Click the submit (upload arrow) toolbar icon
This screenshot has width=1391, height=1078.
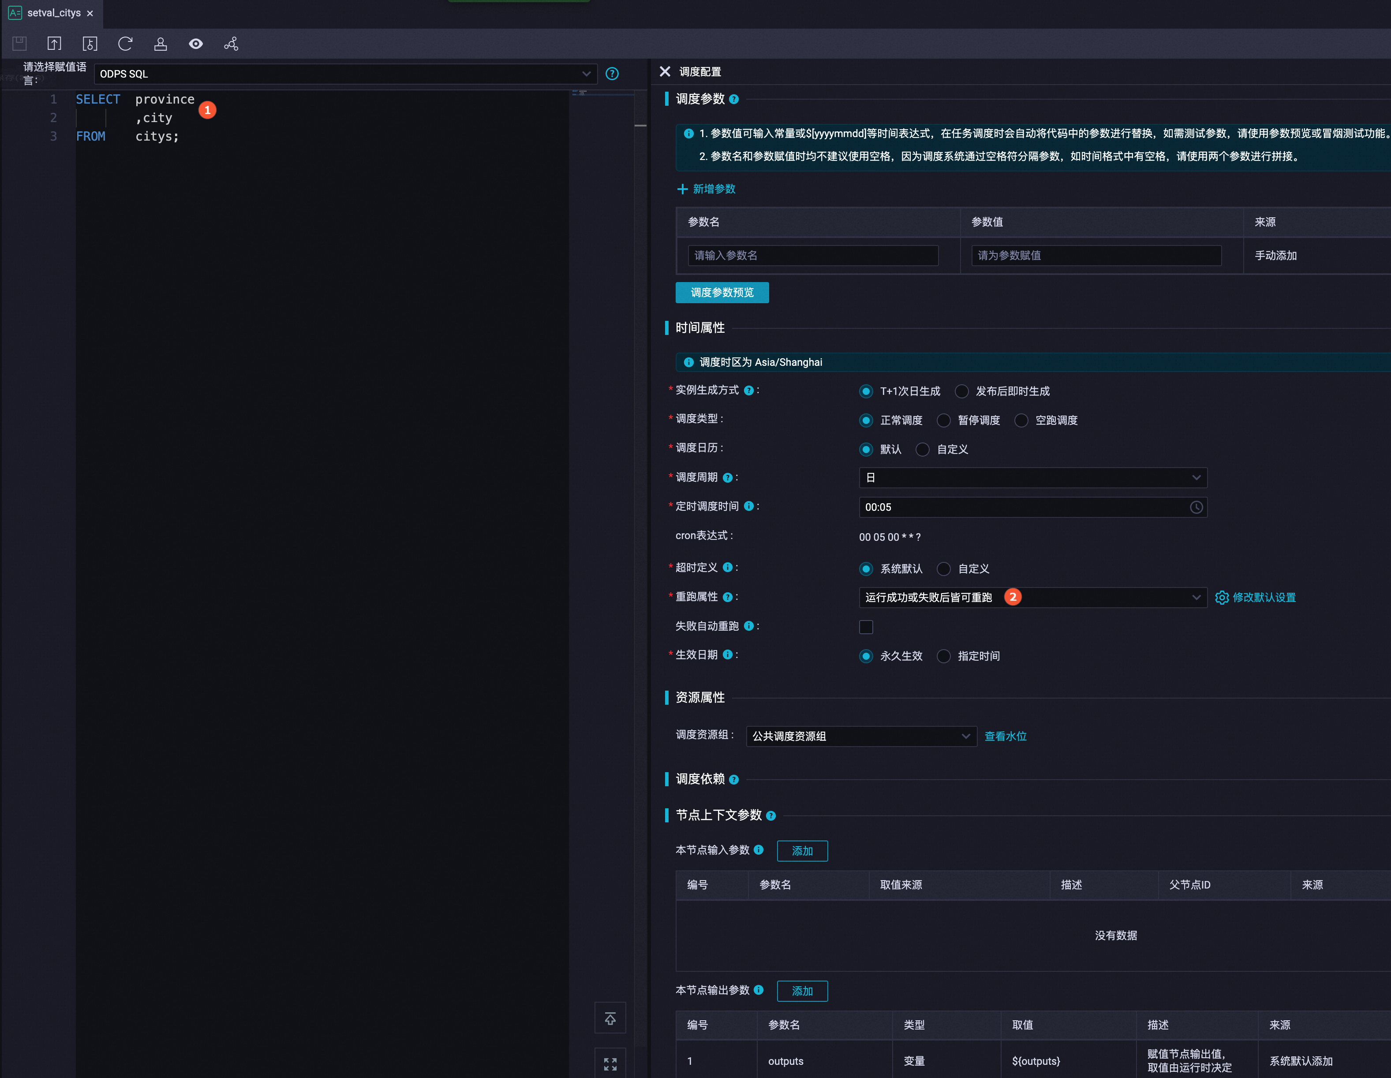point(54,43)
